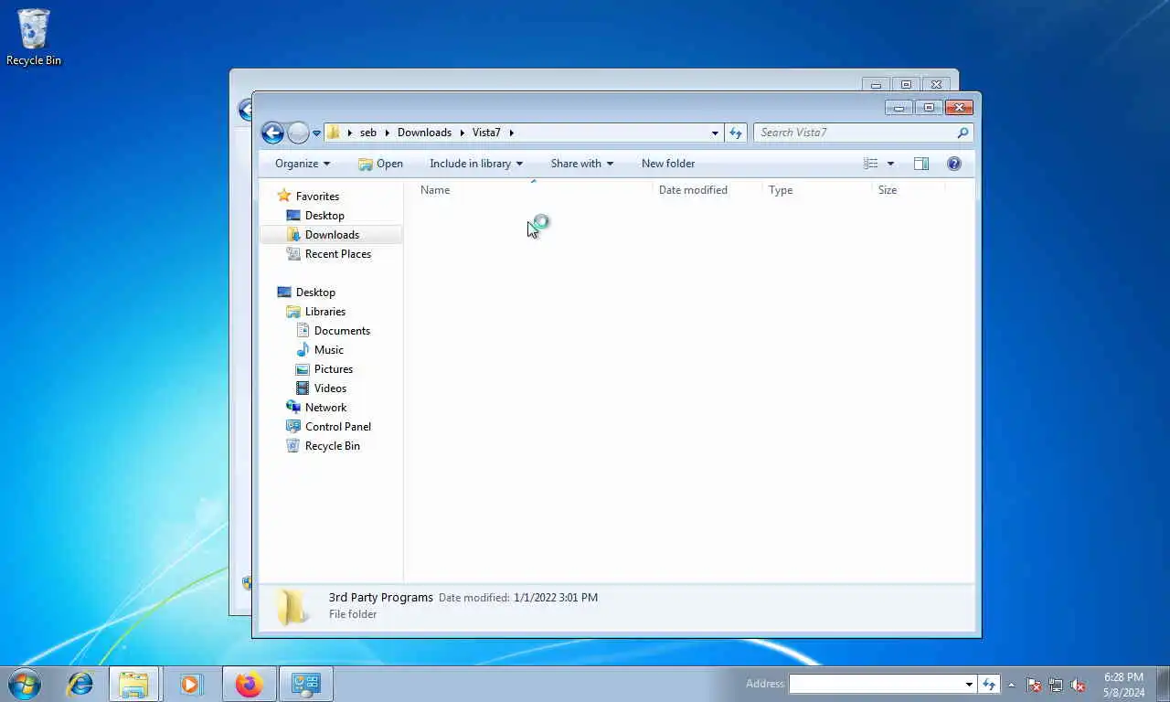This screenshot has width=1170, height=702.
Task: Click the muted volume tray icon
Action: (x=1079, y=685)
